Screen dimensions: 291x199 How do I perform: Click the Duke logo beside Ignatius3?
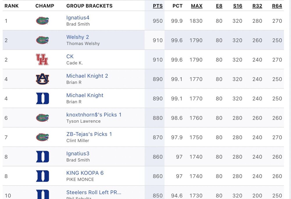point(42,157)
